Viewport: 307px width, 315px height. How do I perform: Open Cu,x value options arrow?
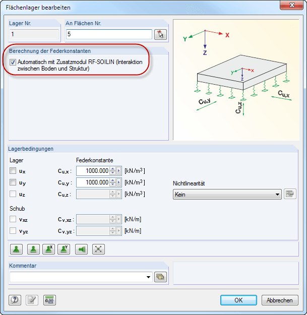click(119, 171)
